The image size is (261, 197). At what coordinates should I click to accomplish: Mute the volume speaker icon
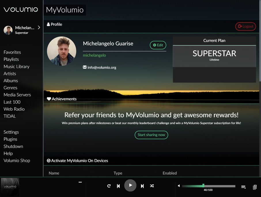coord(179,186)
